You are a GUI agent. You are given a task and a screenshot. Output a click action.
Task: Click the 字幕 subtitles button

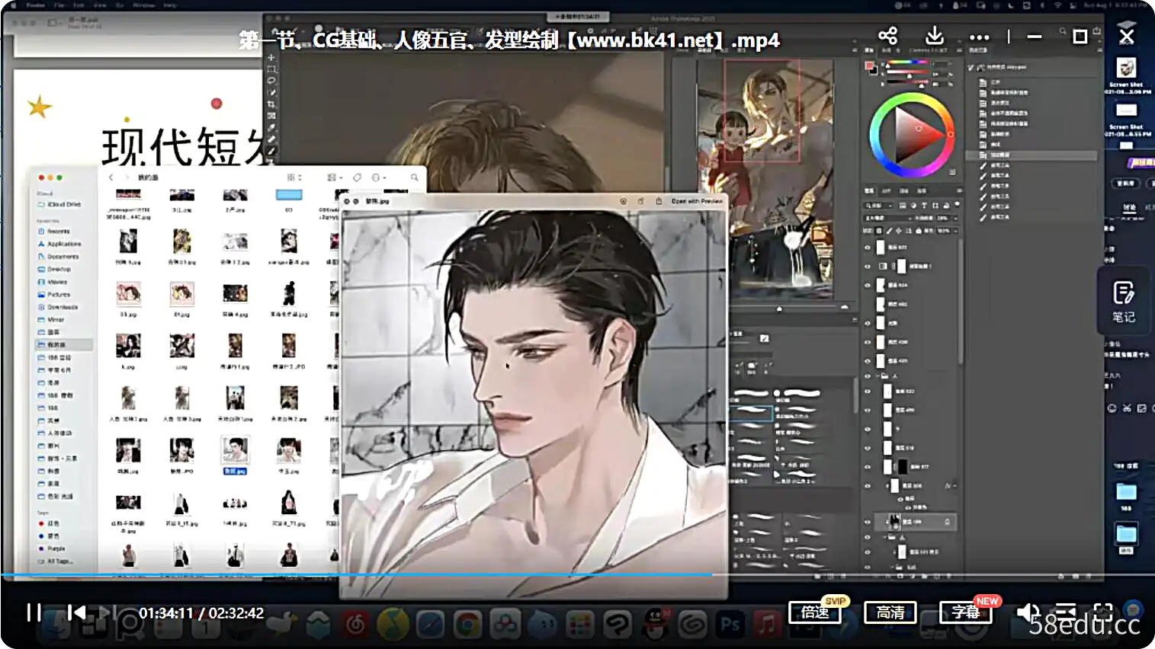[965, 612]
